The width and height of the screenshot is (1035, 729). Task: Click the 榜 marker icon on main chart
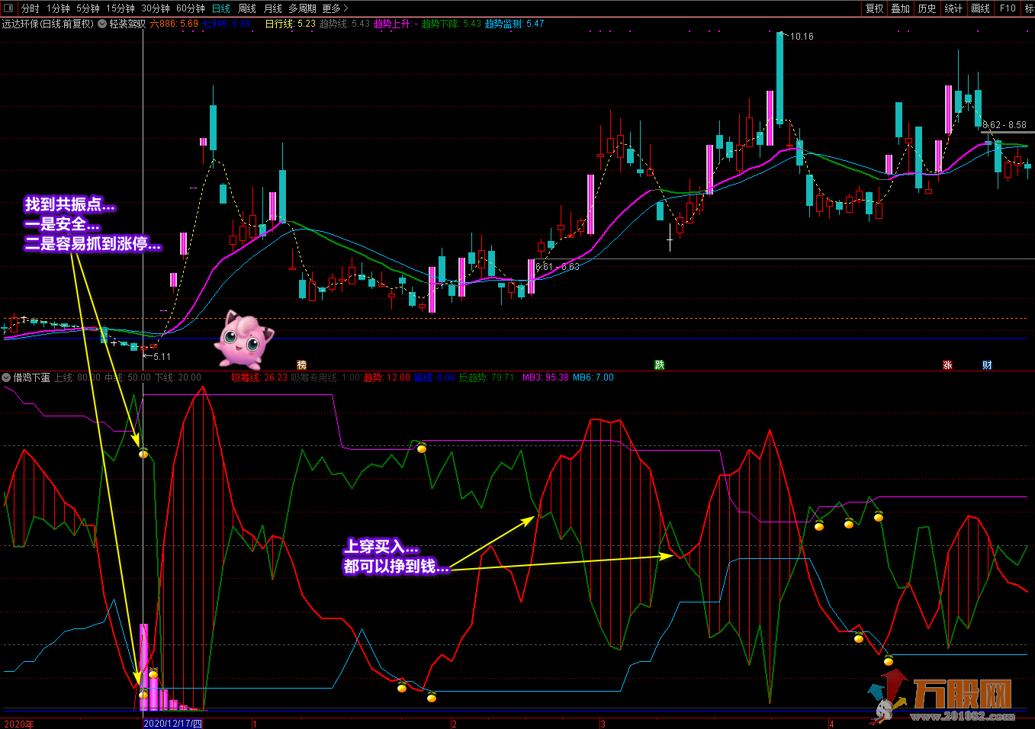coord(301,365)
